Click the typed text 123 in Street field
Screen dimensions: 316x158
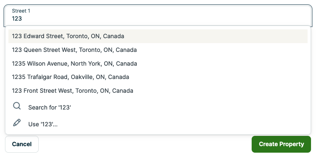tap(17, 18)
